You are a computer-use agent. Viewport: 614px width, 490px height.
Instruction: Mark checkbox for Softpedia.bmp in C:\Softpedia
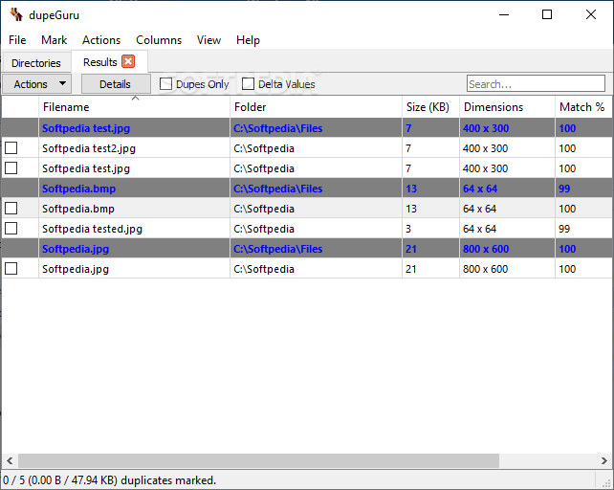point(11,208)
